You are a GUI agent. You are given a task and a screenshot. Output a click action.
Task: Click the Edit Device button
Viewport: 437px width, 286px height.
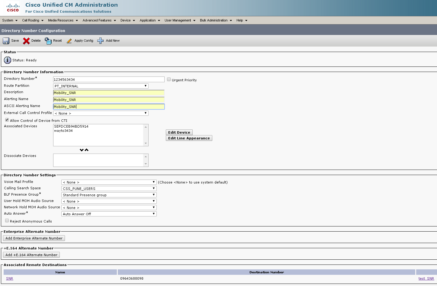179,132
